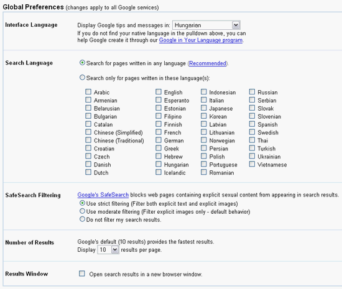Image resolution: width=342 pixels, height=289 pixels.
Task: Check the Polish language box
Action: [204, 156]
